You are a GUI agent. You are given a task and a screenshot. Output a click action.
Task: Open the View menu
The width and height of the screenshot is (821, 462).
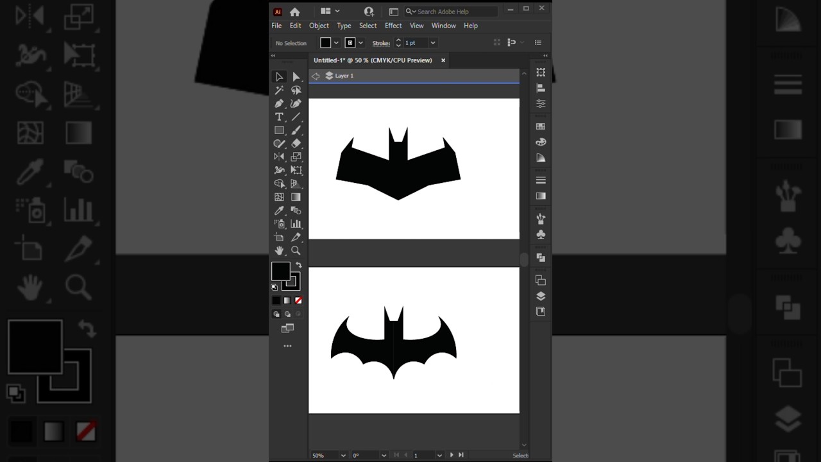tap(417, 26)
